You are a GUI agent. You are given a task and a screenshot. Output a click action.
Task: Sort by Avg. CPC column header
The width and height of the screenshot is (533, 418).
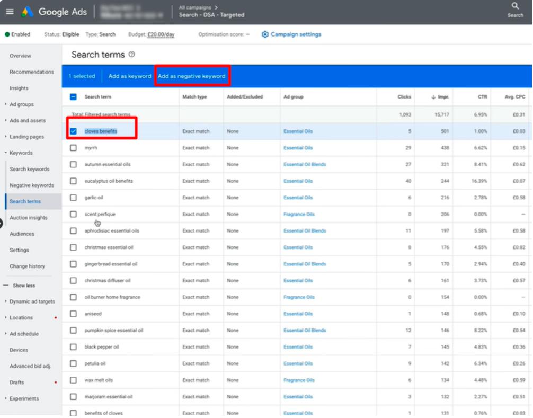click(514, 97)
